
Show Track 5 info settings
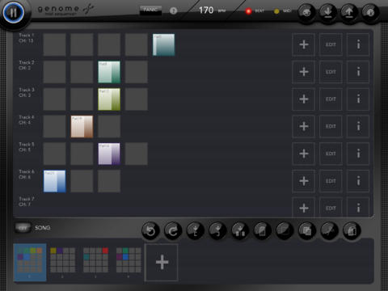(x=358, y=154)
